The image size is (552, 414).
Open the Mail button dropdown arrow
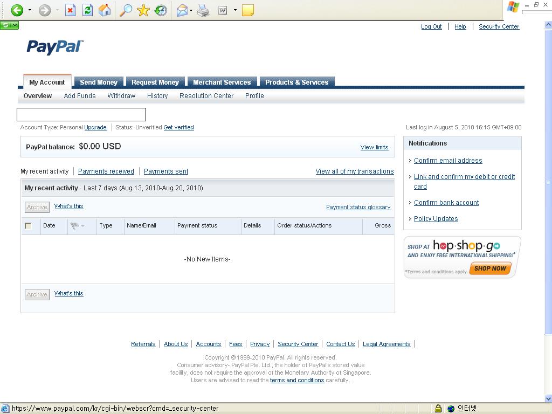tap(191, 10)
